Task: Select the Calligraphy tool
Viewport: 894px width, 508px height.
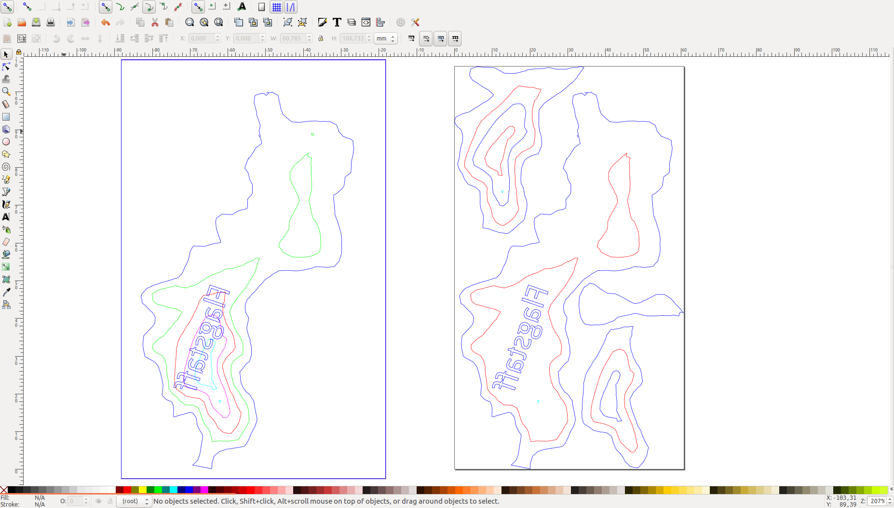Action: point(6,204)
